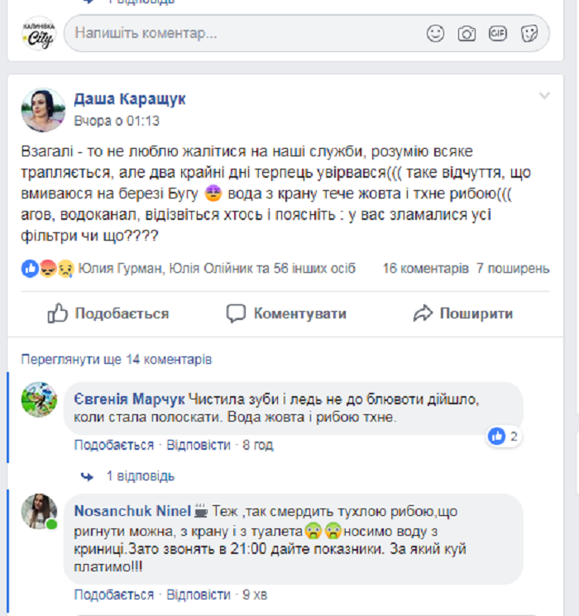Click the Коментувати speech bubble icon

click(x=236, y=313)
